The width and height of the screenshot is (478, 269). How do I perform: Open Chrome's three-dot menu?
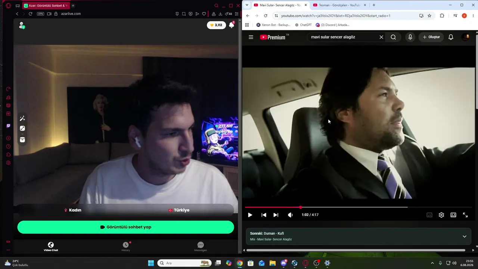[473, 16]
